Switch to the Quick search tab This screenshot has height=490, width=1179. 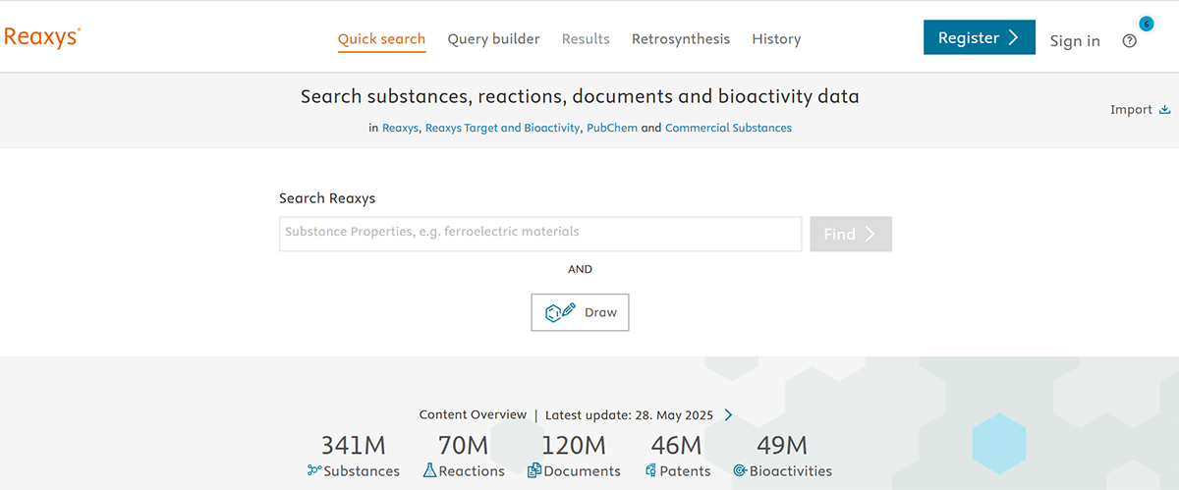pos(381,39)
